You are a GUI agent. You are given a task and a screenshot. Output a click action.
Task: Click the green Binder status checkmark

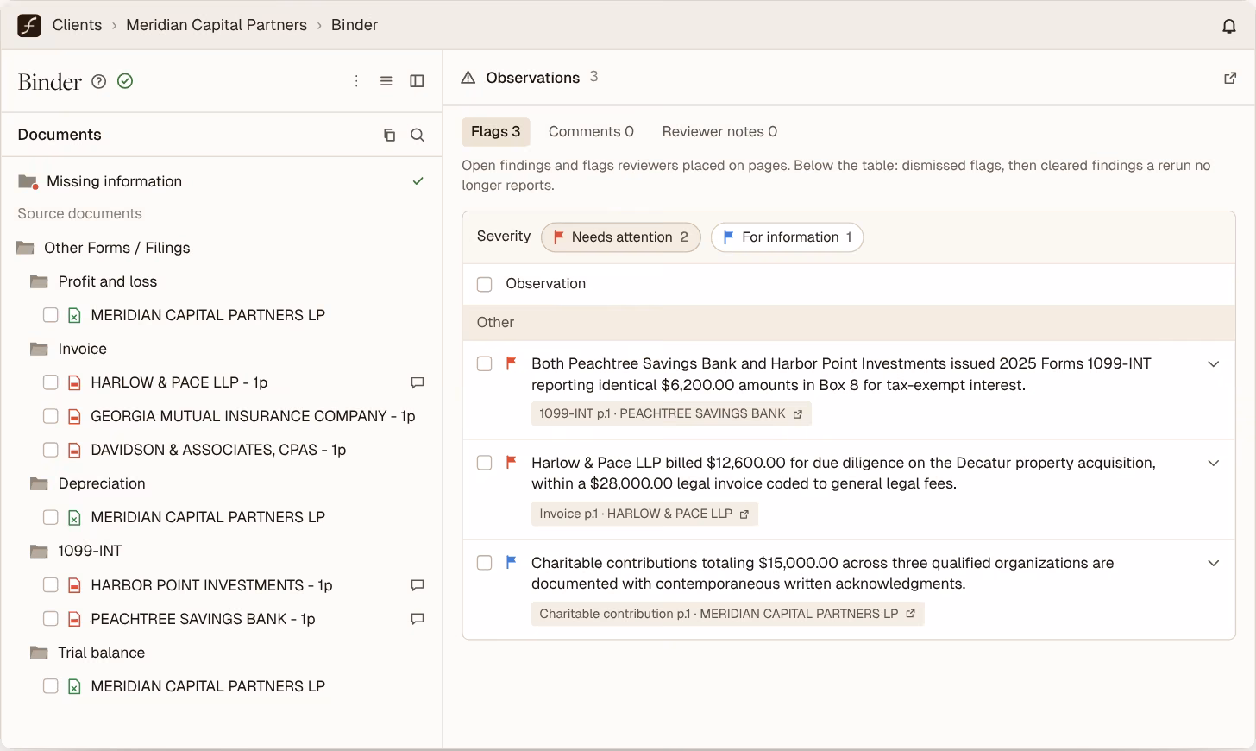click(x=125, y=81)
